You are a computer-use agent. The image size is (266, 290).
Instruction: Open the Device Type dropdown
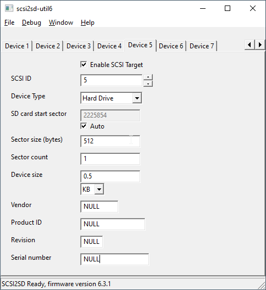coord(137,98)
